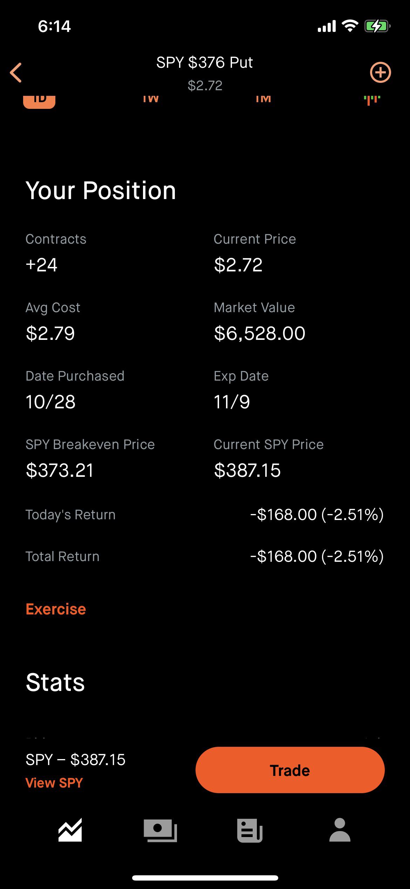Tap the Total Return label
The image size is (410, 889).
pos(62,557)
